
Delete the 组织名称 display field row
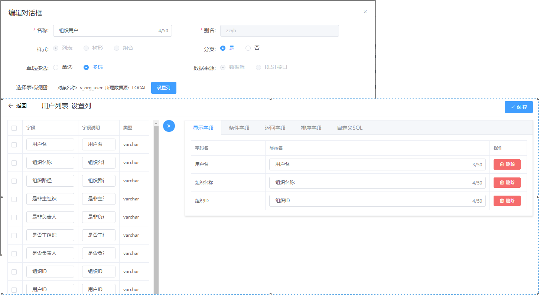(x=507, y=183)
